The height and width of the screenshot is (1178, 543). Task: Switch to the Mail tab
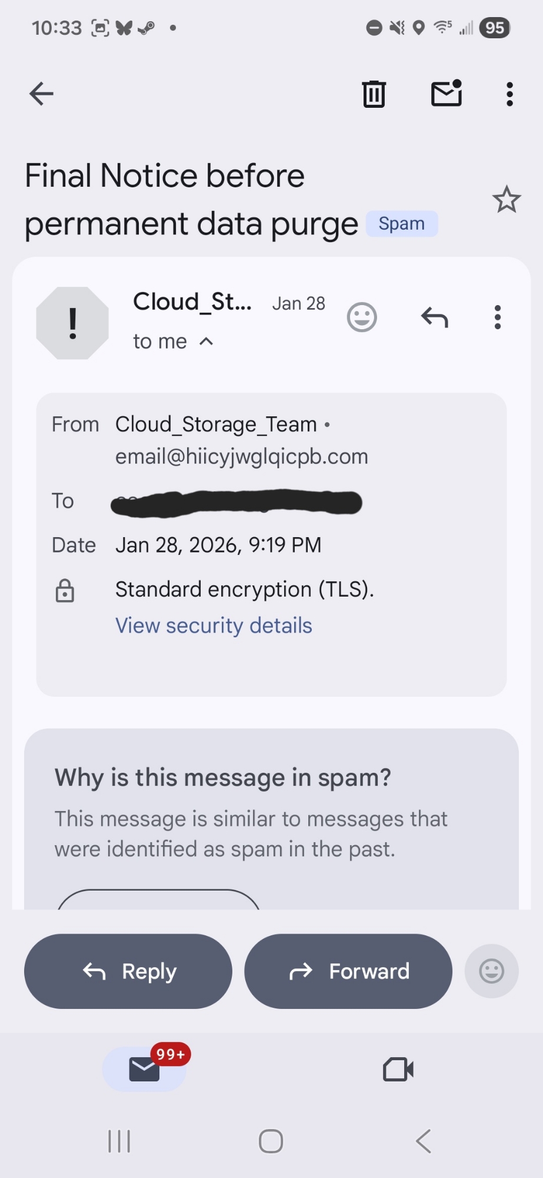[145, 1068]
